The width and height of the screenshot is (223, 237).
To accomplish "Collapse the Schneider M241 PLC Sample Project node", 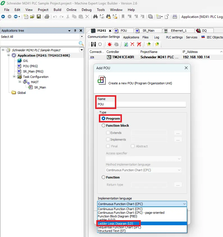I will [x=3, y=50].
